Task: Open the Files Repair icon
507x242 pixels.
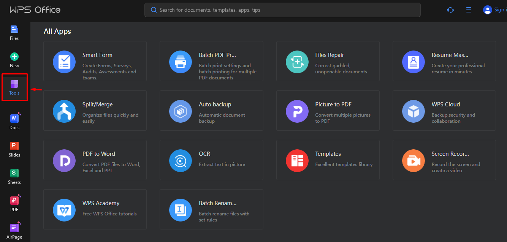Action: pos(297,62)
